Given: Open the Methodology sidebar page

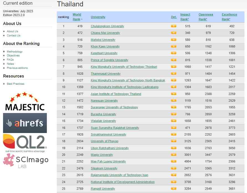Looking at the screenshot, I should [15, 52].
